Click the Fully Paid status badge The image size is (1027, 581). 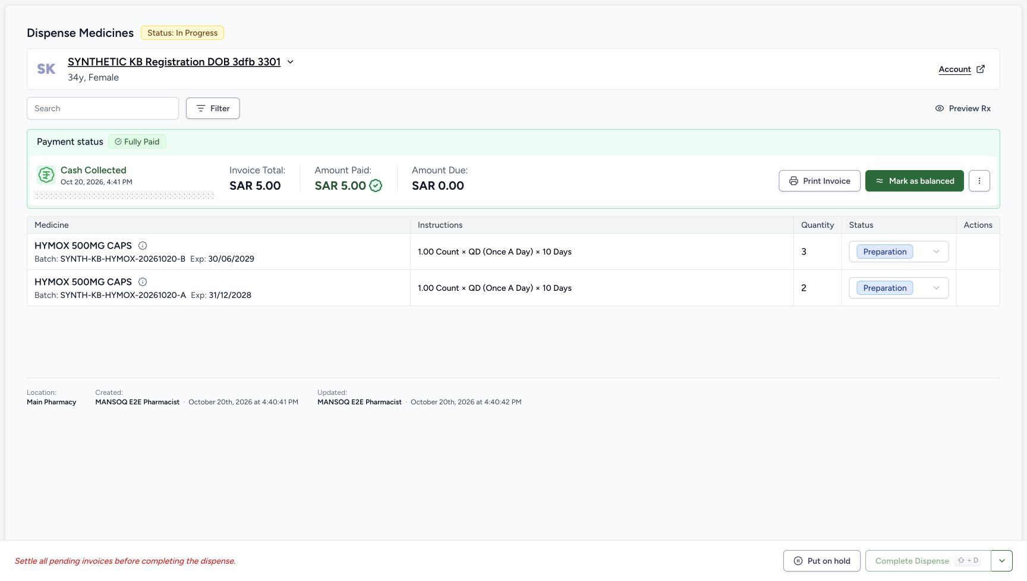[137, 142]
